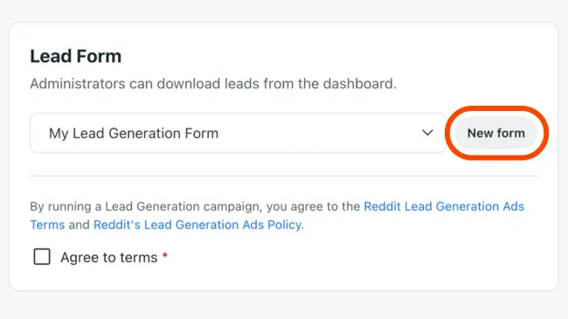
Task: Click the Terms link word on second line
Action: (47, 225)
